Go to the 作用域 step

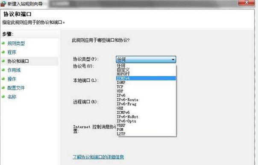click(x=14, y=70)
